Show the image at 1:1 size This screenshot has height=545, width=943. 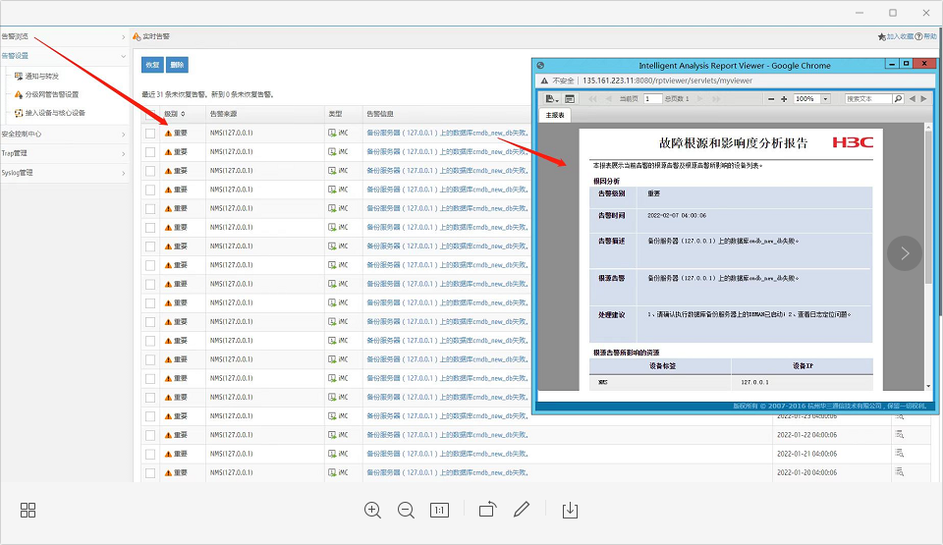coord(440,510)
